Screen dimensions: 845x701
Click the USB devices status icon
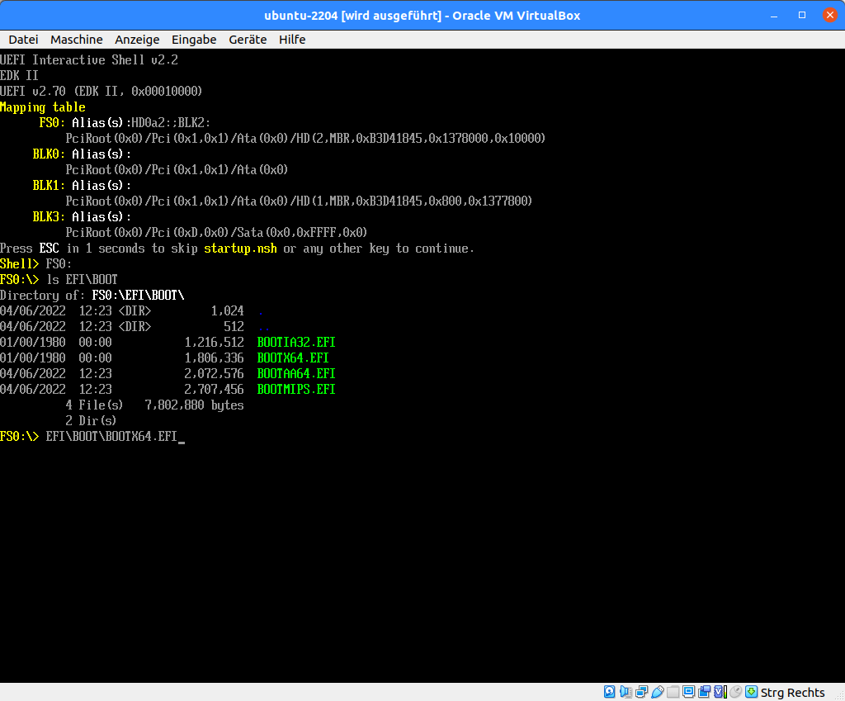pos(657,691)
